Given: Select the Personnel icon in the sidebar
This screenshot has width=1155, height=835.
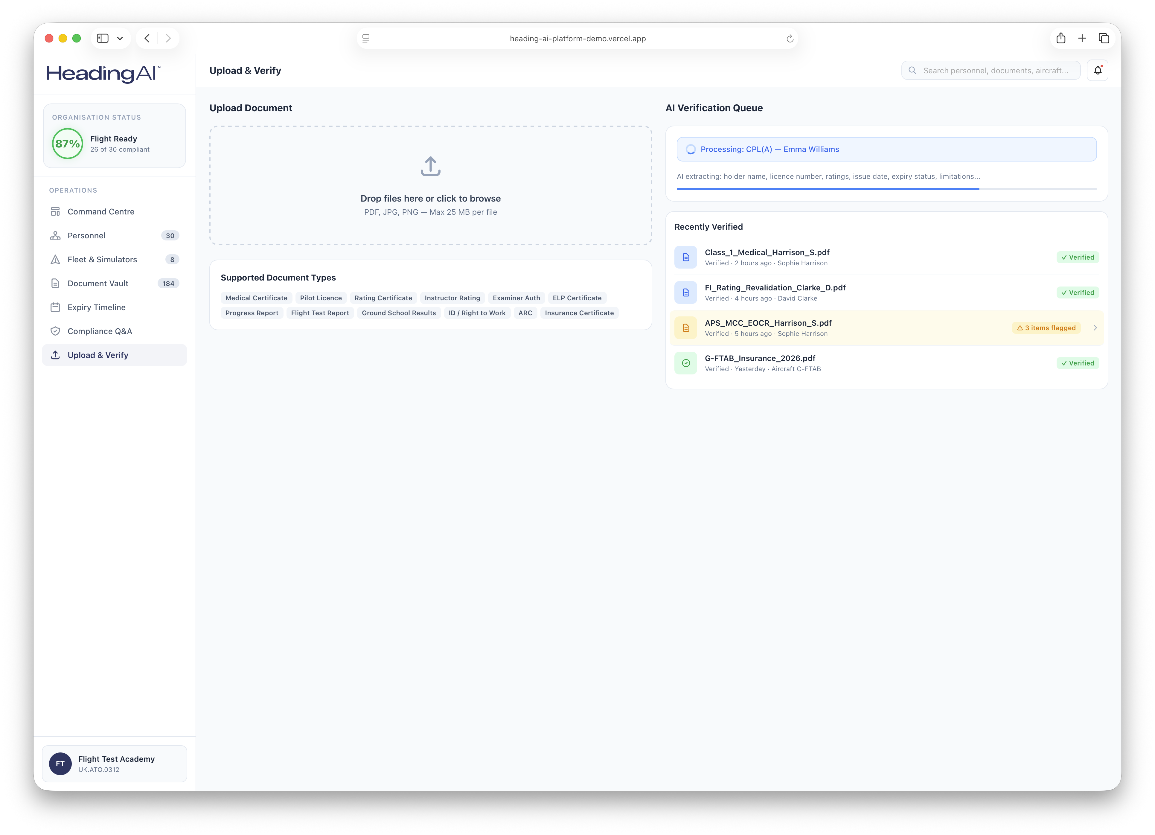Looking at the screenshot, I should pos(56,235).
